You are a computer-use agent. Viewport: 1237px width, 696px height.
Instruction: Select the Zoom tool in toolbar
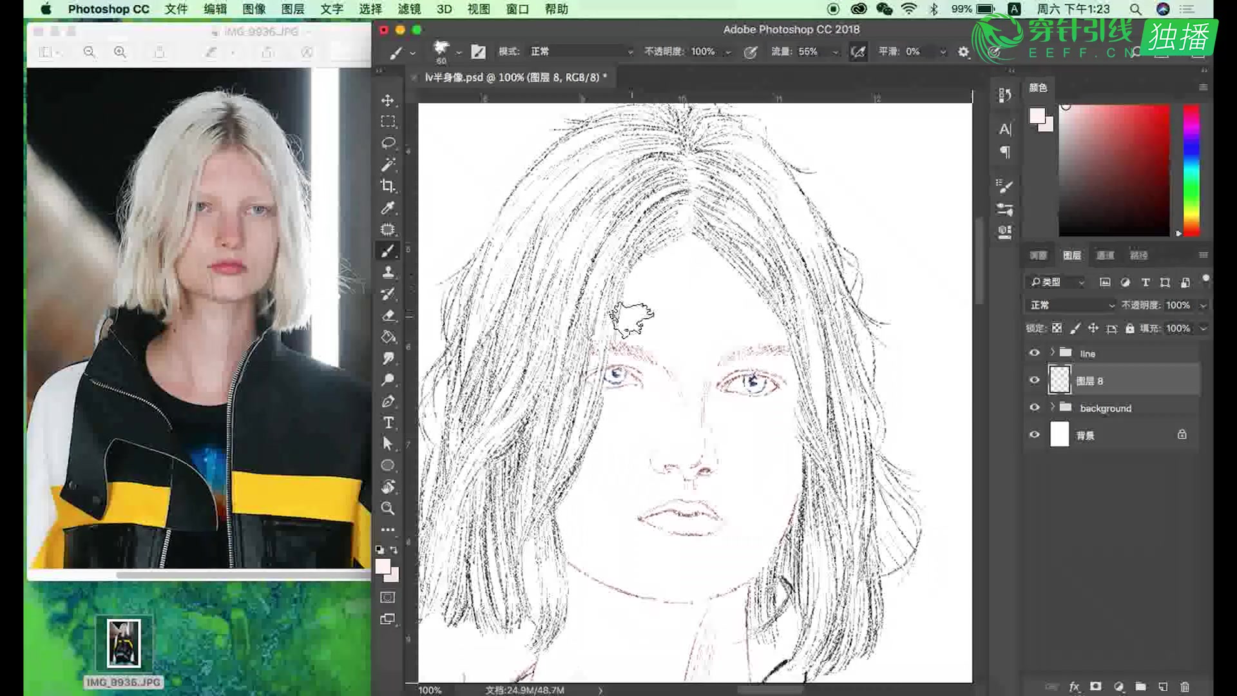388,508
